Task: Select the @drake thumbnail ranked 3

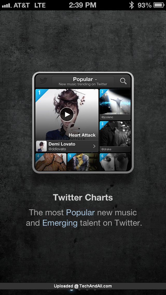Action: 115,136
